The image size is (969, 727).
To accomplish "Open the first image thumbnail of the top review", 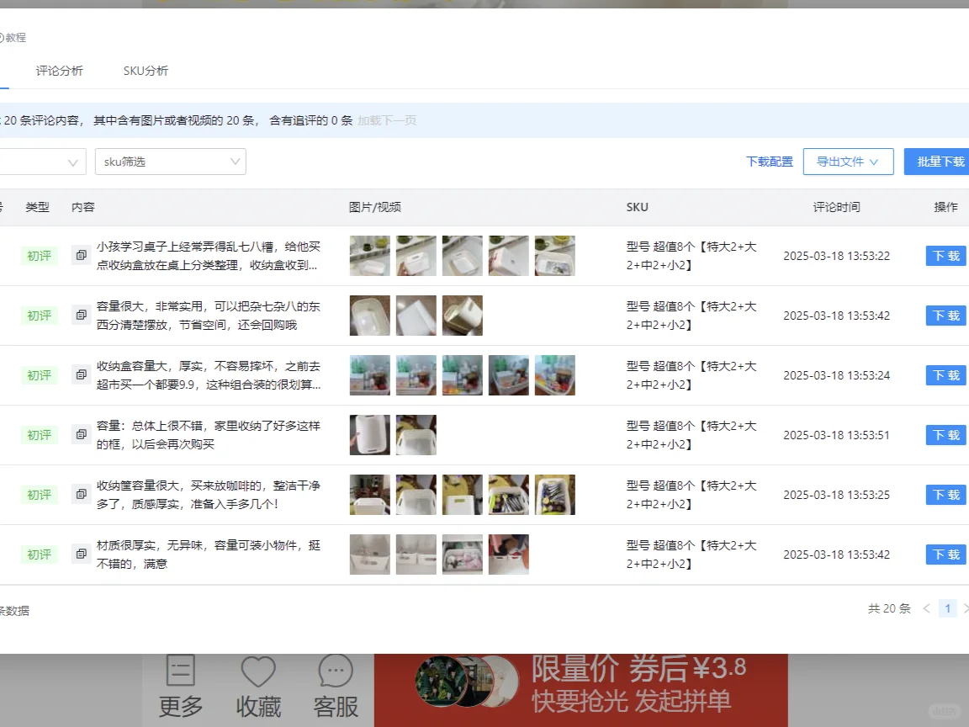I will click(x=369, y=256).
